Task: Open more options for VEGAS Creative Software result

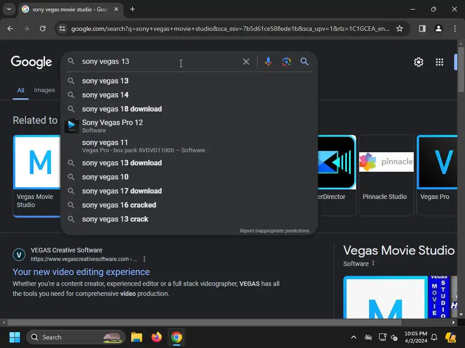Action: [144, 259]
